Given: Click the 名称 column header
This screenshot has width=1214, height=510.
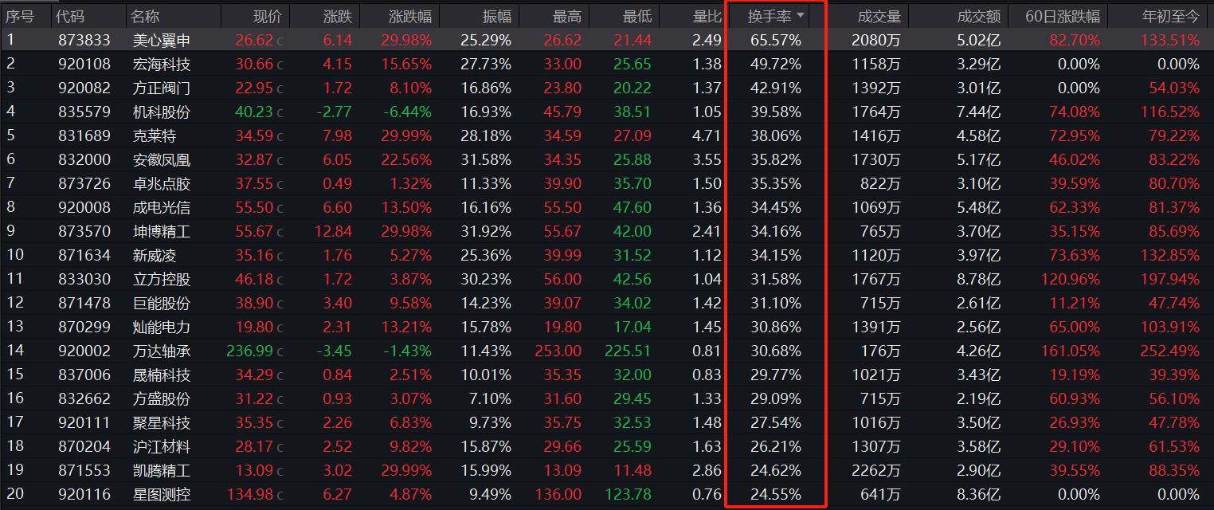Looking at the screenshot, I should pyautogui.click(x=145, y=16).
